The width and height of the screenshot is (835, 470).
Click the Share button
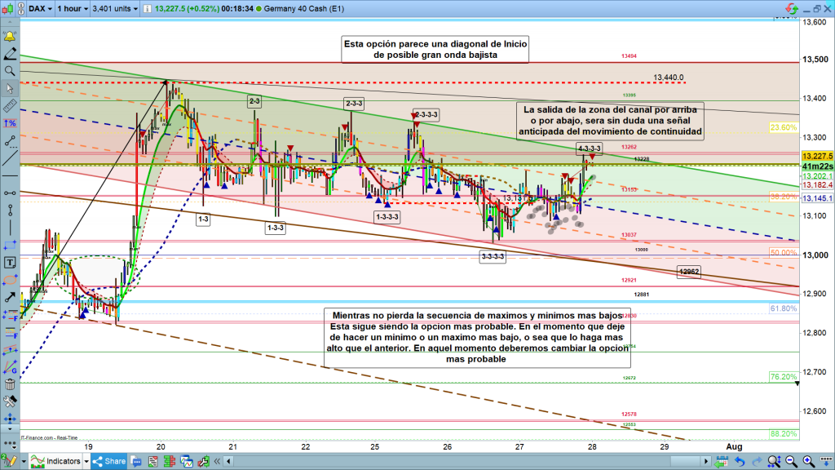(x=109, y=461)
